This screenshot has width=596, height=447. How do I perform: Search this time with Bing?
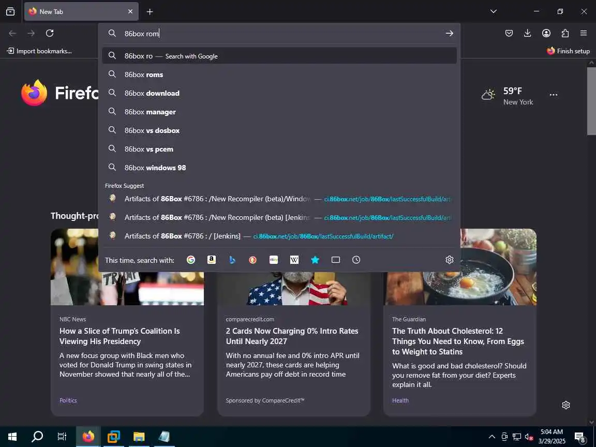[x=232, y=260]
